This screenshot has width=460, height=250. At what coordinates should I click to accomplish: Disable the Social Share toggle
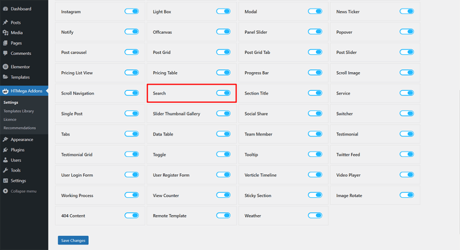point(315,113)
